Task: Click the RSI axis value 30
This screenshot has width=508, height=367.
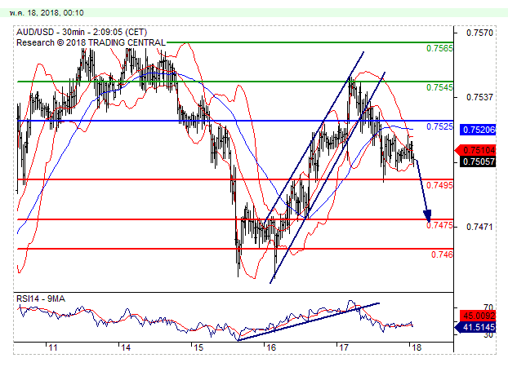Action: coord(488,335)
